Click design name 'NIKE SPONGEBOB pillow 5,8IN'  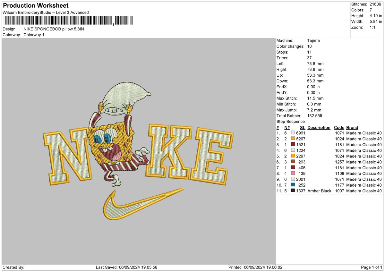[x=54, y=29]
